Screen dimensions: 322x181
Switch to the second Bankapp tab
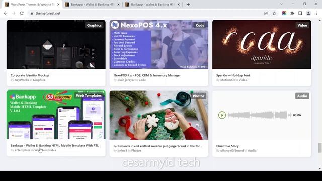[93, 5]
